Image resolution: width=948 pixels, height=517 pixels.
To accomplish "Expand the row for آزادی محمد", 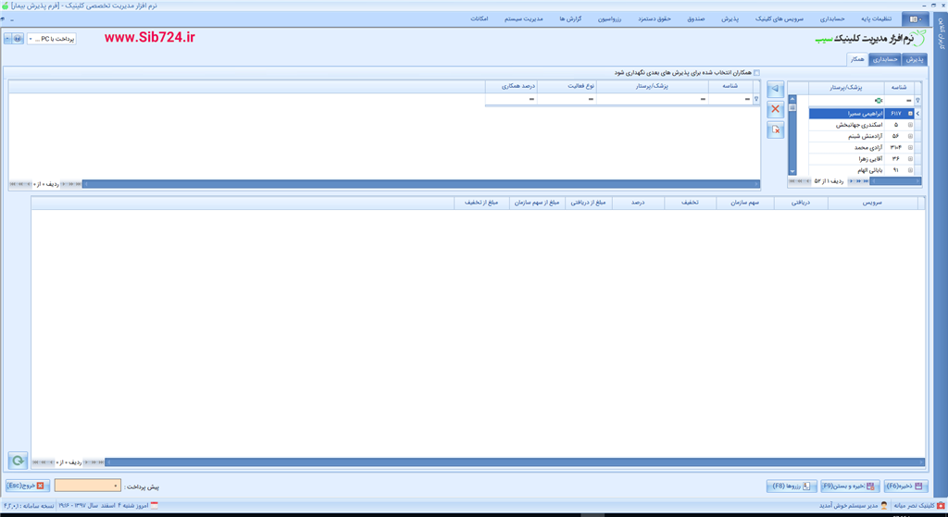I will click(910, 147).
